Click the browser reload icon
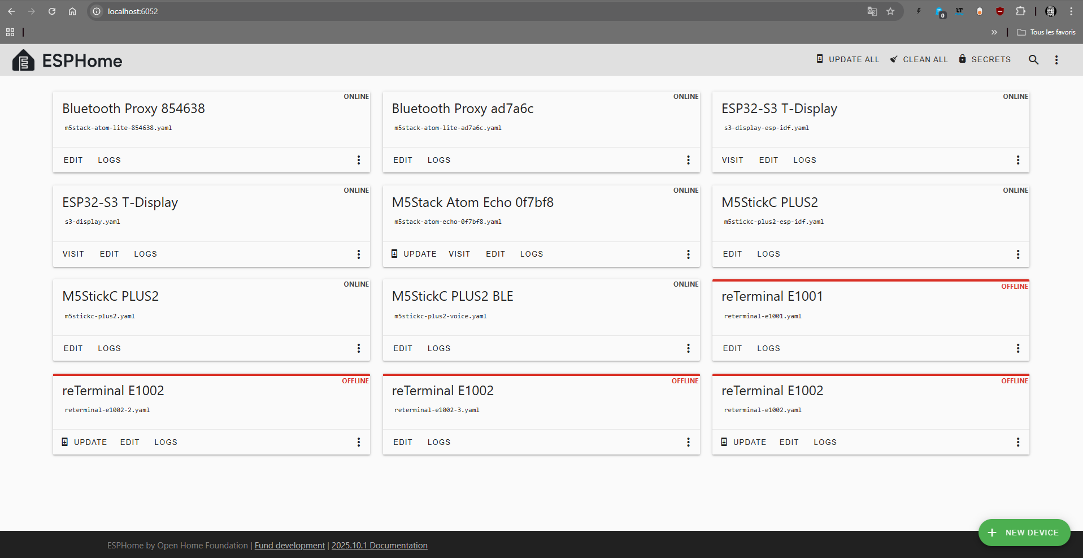The height and width of the screenshot is (558, 1083). (52, 11)
